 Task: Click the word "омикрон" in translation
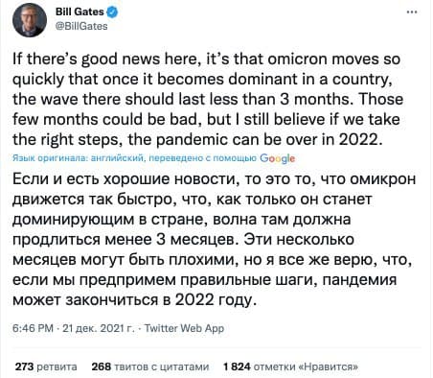click(x=383, y=179)
